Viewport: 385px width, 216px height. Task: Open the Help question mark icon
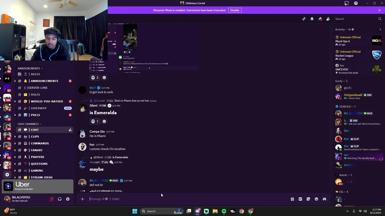[x=356, y=3]
